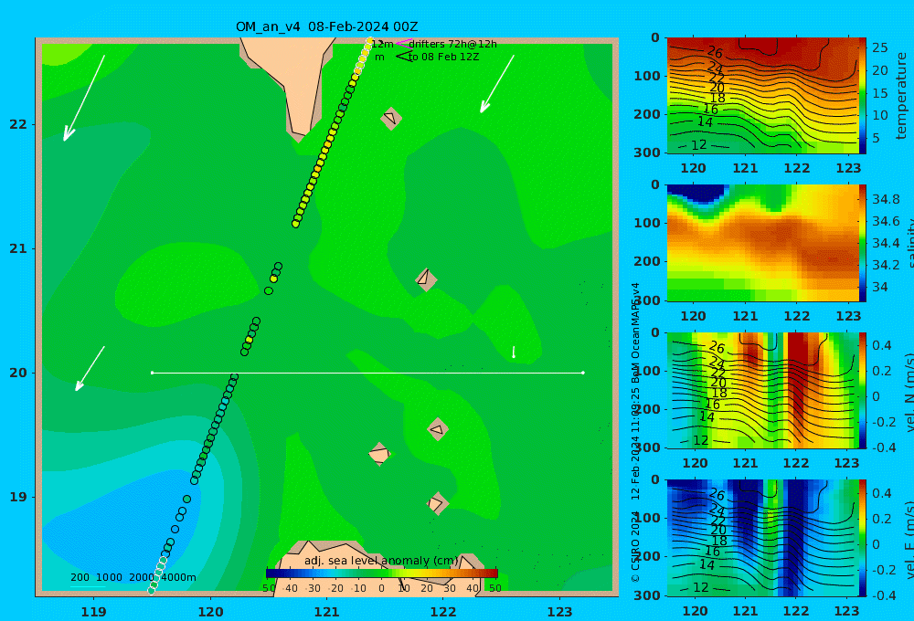Click the white transect line across the map
The image size is (914, 621).
[x=367, y=373]
